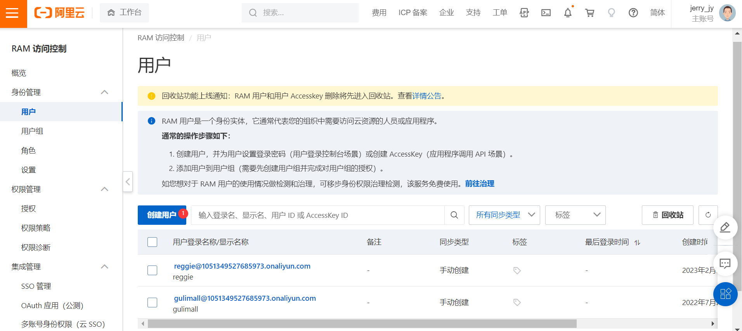This screenshot has height=331, width=742.
Task: Open the reggie user login name link
Action: (x=242, y=266)
